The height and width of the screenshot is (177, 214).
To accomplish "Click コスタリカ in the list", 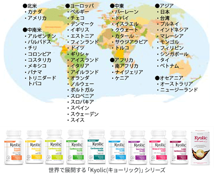I will pyautogui.click(x=39, y=60).
